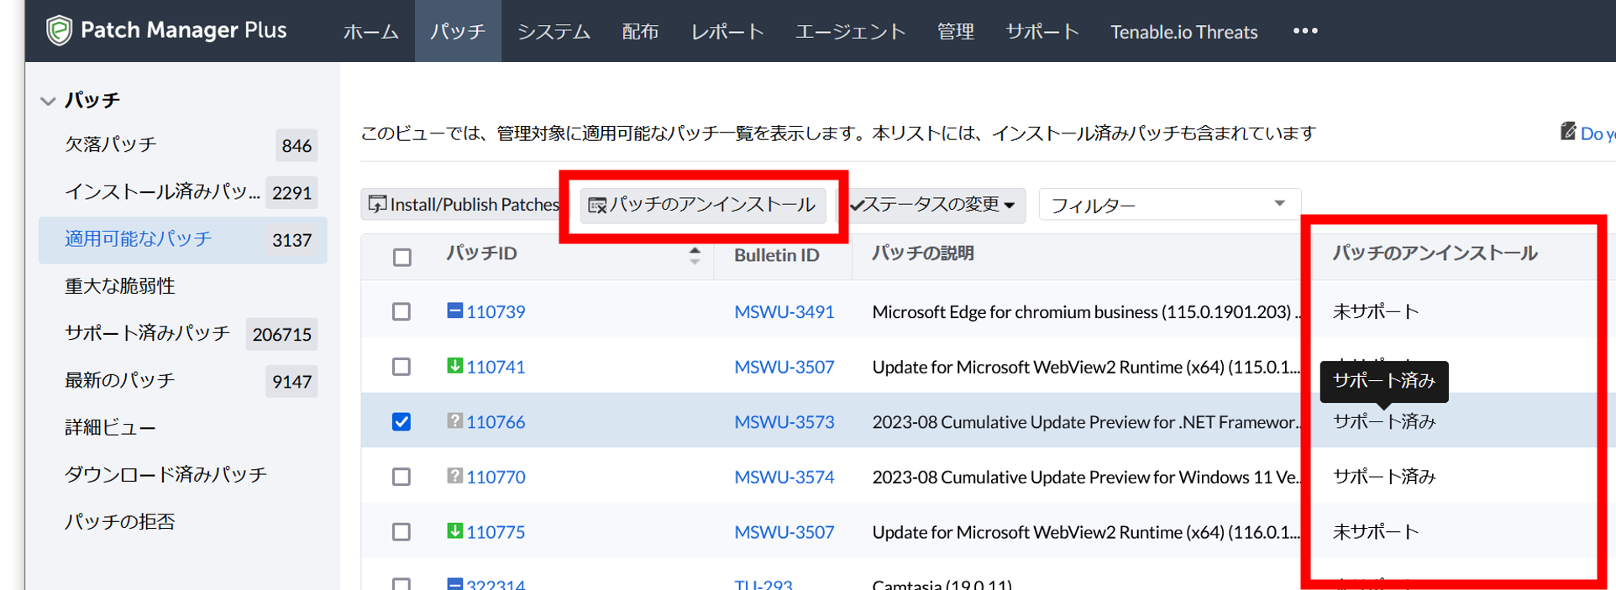Collapse the パッチ sidebar section chevron
Image resolution: width=1616 pixels, height=590 pixels.
[48, 101]
